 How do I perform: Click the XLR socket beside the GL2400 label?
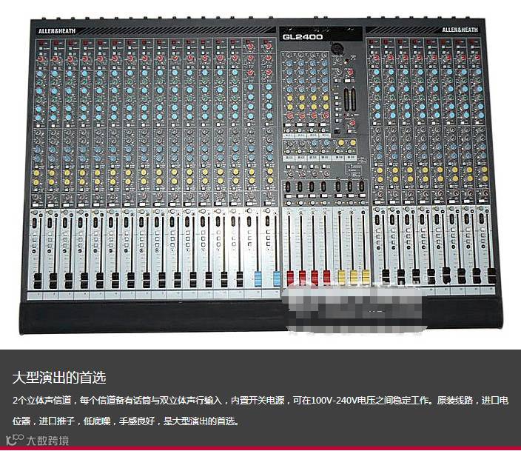336,47
